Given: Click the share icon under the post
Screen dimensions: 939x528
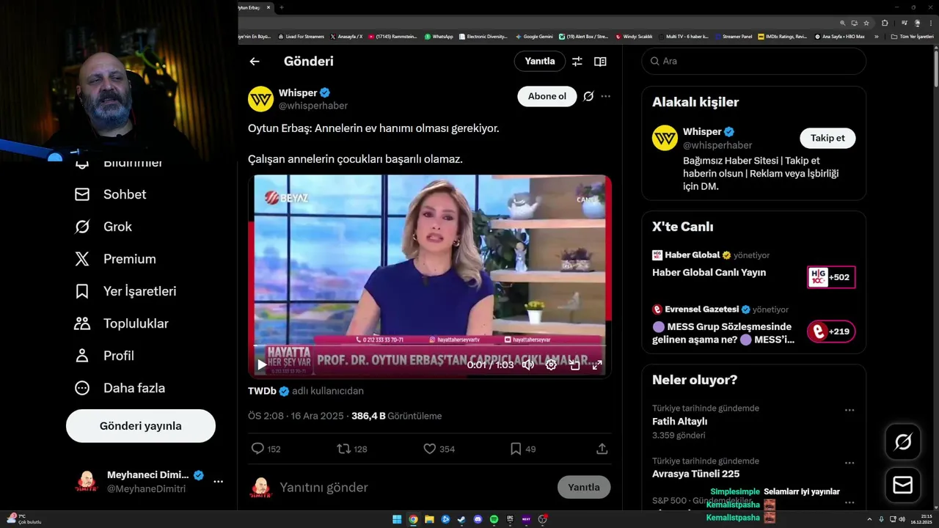Looking at the screenshot, I should point(602,449).
